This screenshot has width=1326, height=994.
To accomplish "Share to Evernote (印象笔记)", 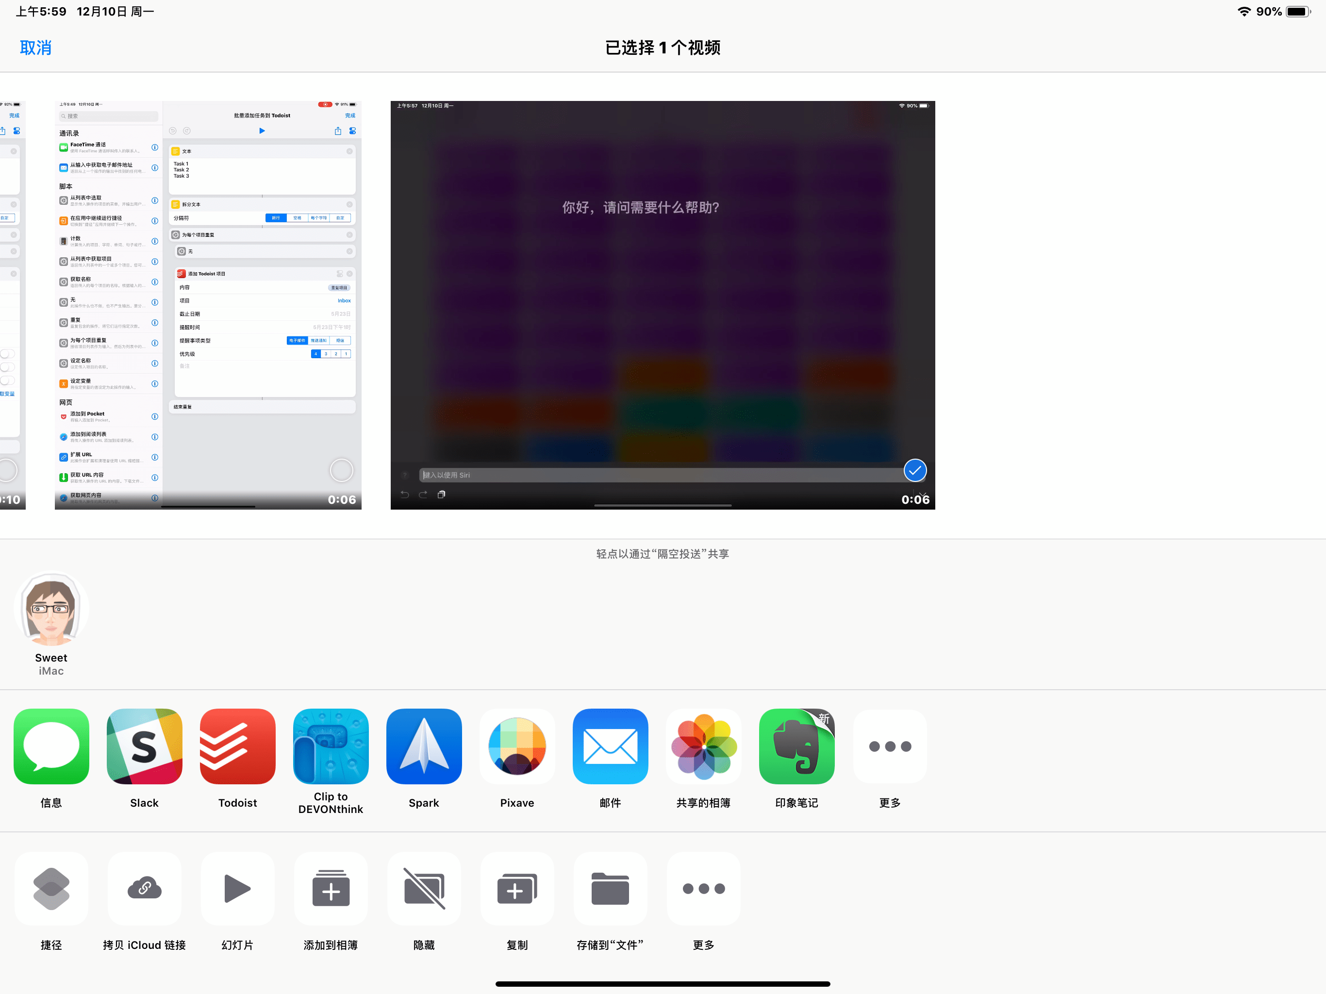I will tap(796, 746).
